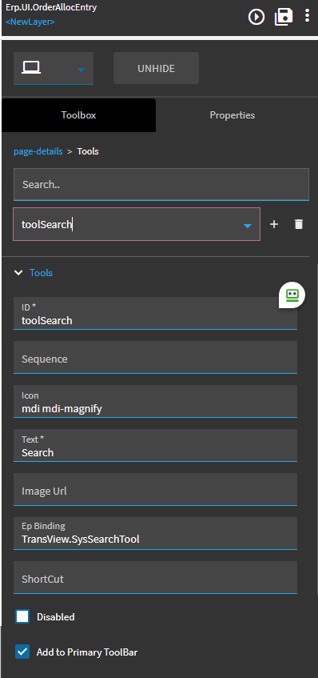Open the three-dot overflow menu
Screen dimensions: 318x678
pos(307,15)
